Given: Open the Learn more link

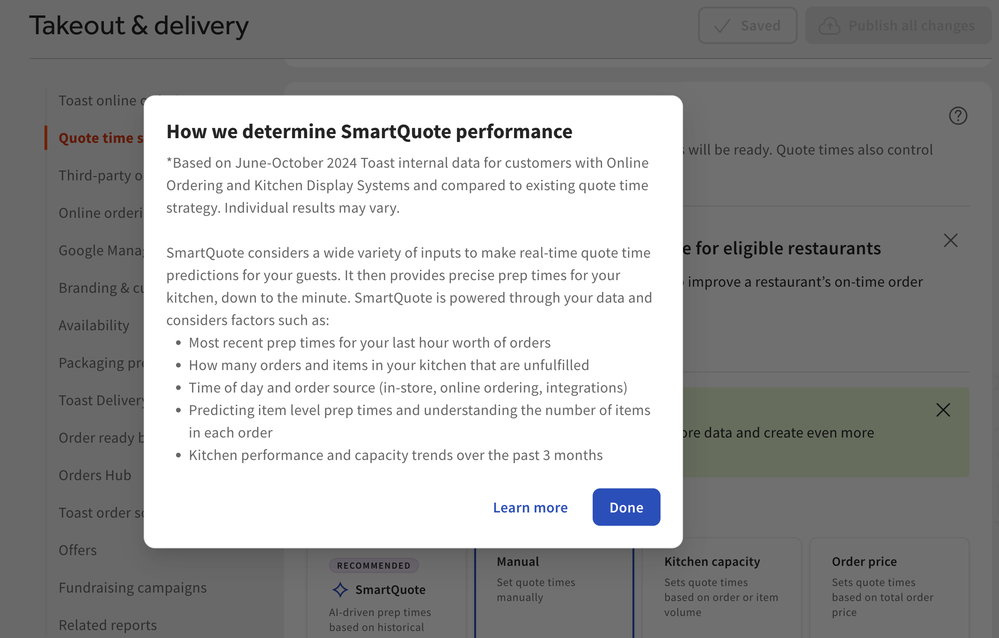Looking at the screenshot, I should click(530, 507).
